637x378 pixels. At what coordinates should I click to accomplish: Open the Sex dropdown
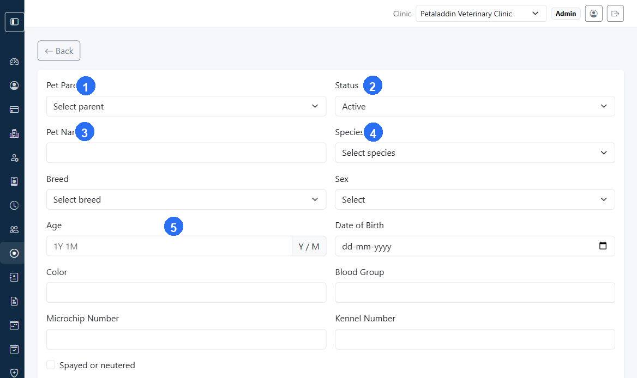475,199
